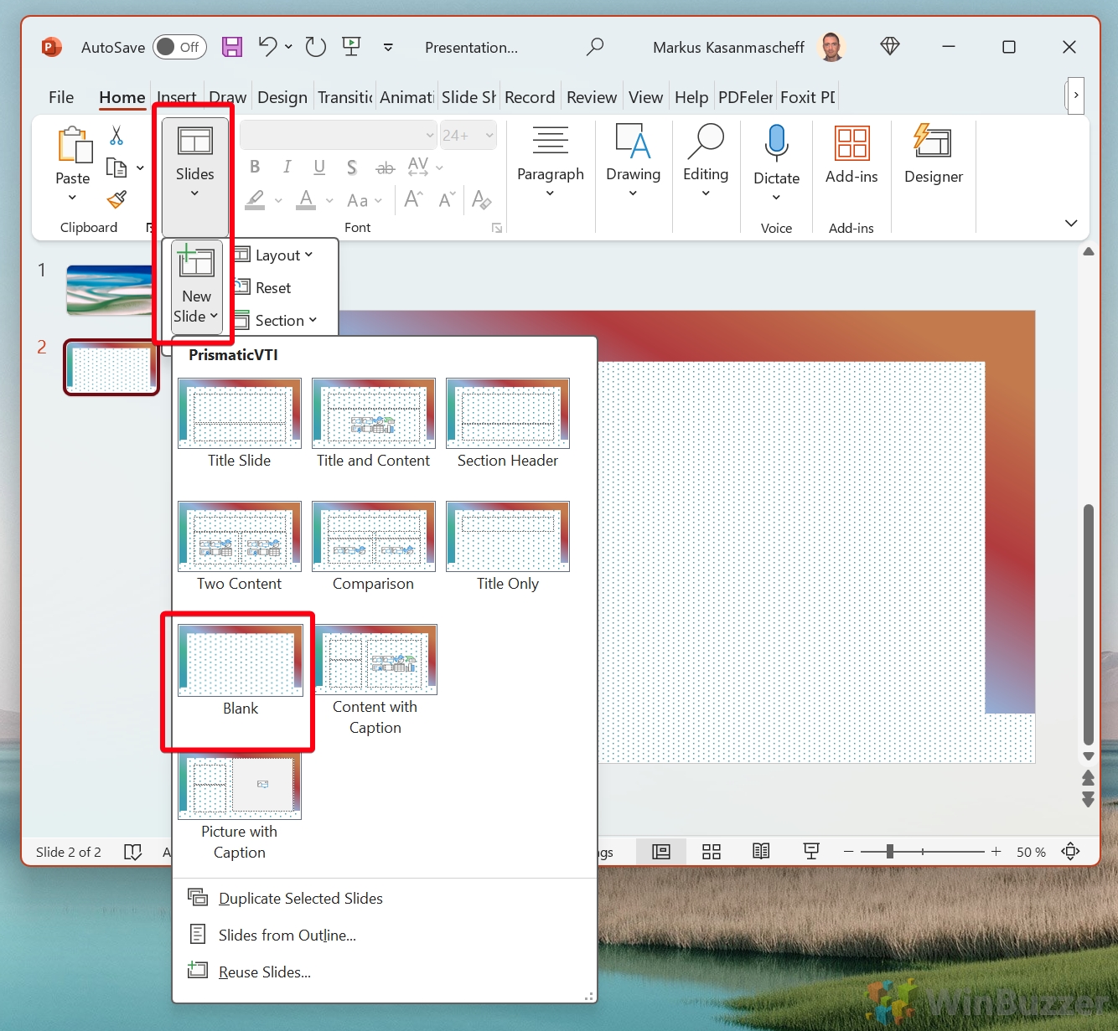The image size is (1118, 1031).
Task: Click the zoom out minus button
Action: click(x=848, y=852)
